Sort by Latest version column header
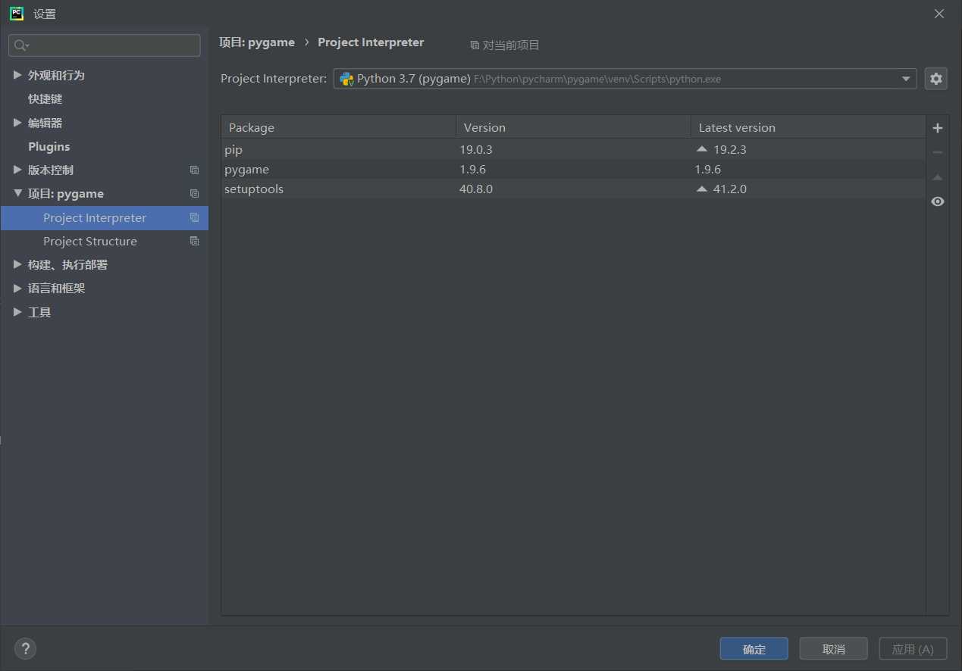Viewport: 962px width, 671px height. [808, 127]
